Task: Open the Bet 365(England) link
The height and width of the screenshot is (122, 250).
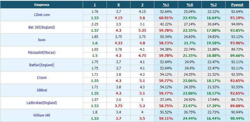Action: click(42, 27)
